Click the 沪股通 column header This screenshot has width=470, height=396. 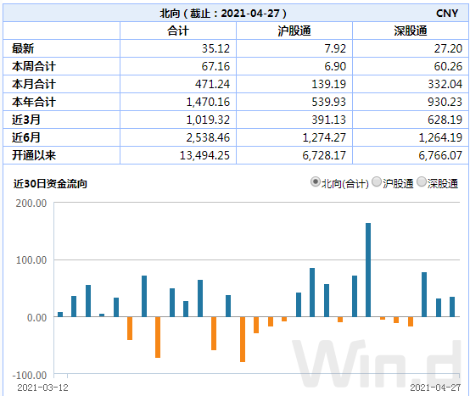pyautogui.click(x=294, y=31)
